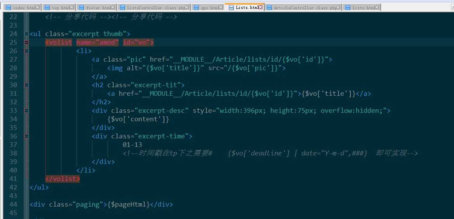This screenshot has width=454, height=219.
Task: Click line number 38 in the margin
Action: [x=13, y=153]
